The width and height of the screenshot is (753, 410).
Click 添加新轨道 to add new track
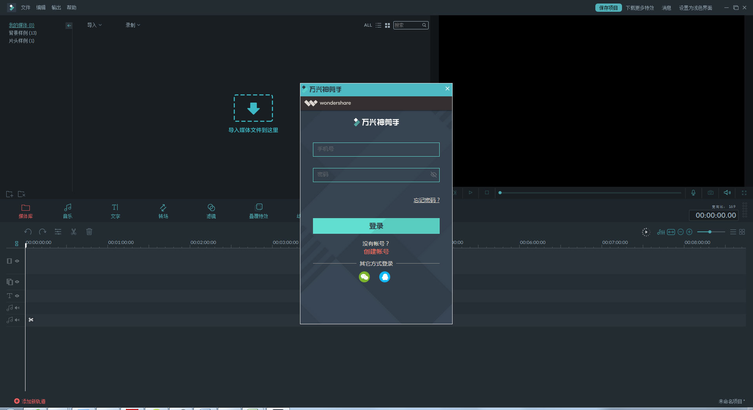pos(30,401)
